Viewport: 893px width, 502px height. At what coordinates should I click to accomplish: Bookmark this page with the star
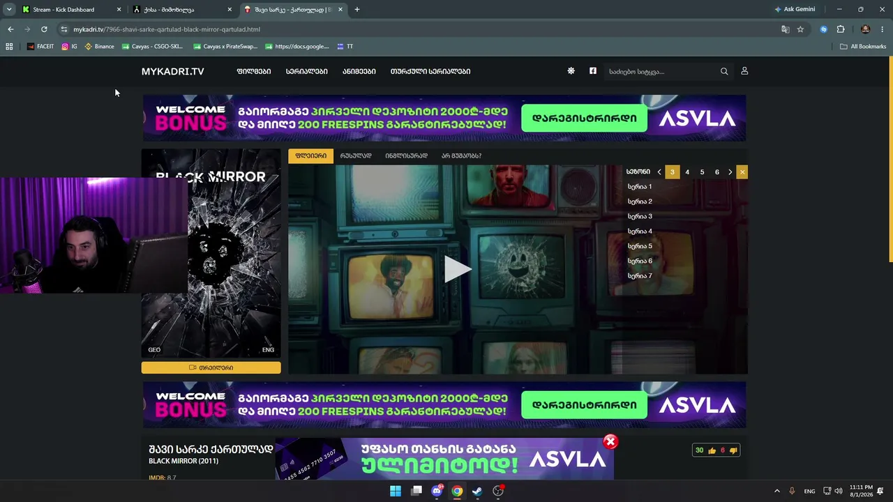(x=800, y=29)
